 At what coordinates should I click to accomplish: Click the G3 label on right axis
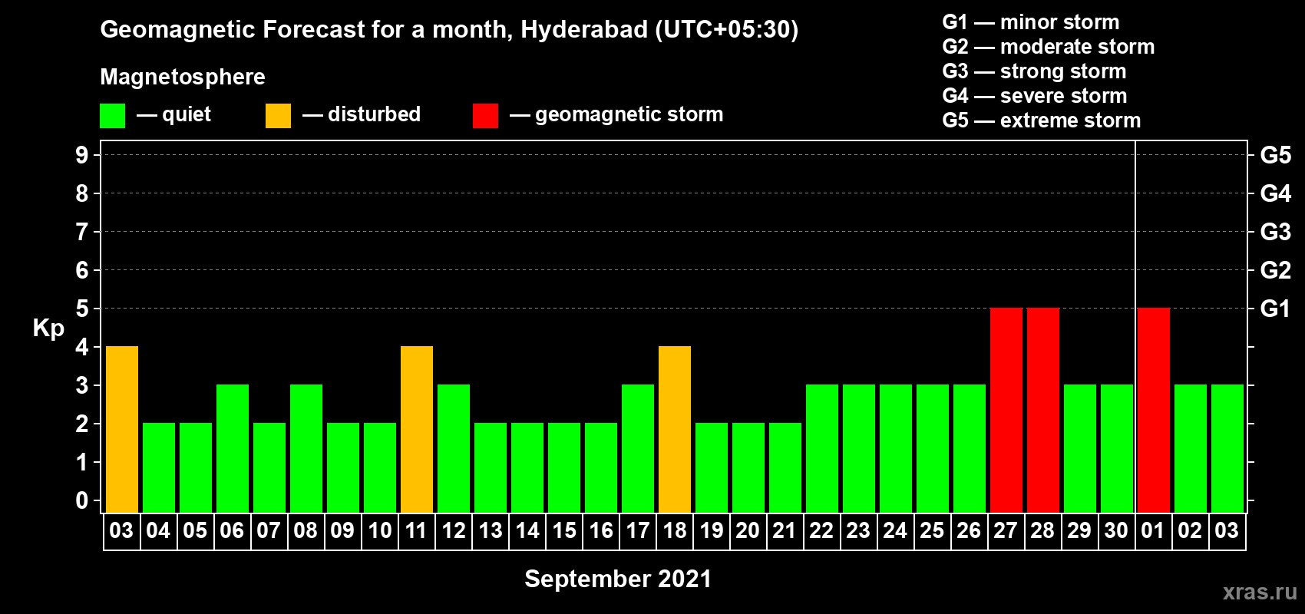(1275, 232)
